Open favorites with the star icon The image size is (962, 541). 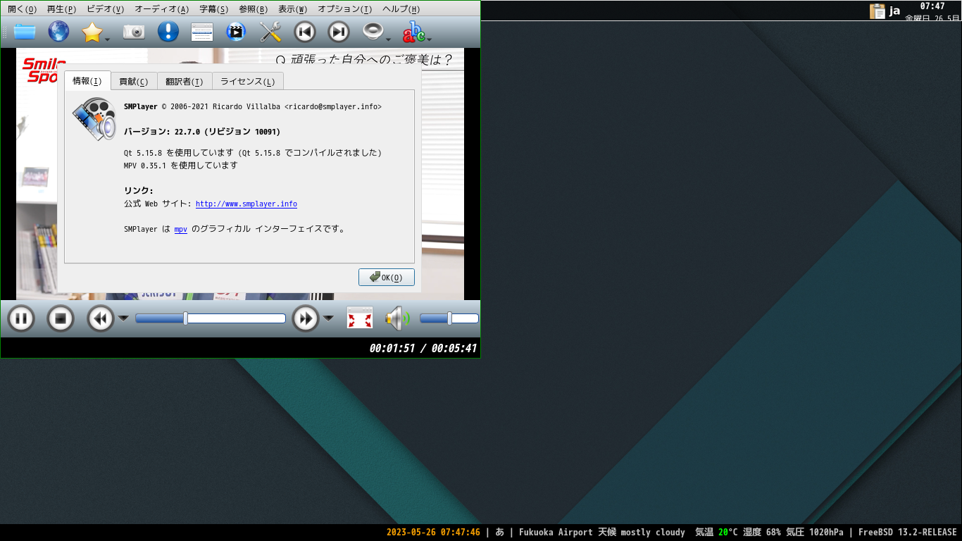[92, 32]
